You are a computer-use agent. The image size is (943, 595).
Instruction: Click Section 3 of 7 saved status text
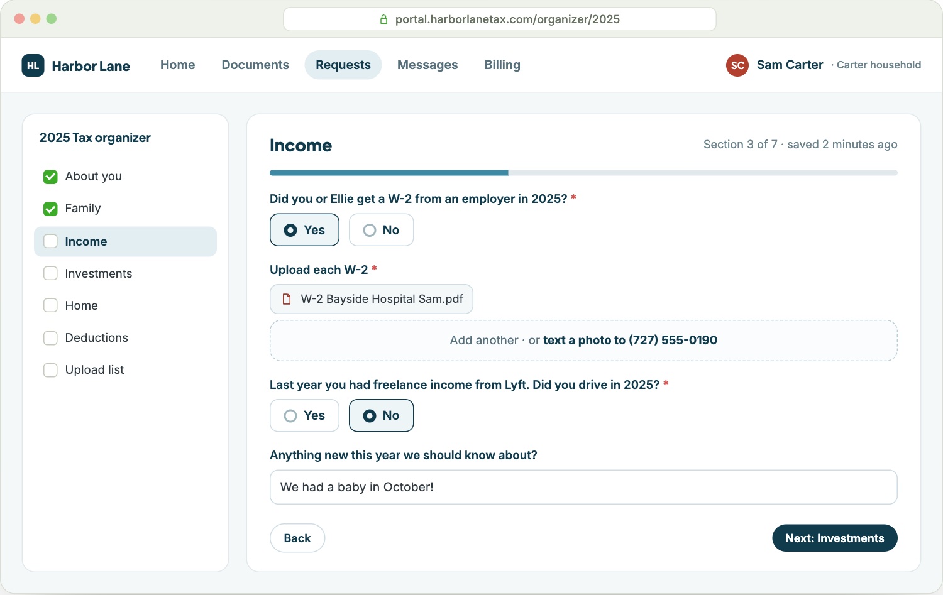point(800,145)
